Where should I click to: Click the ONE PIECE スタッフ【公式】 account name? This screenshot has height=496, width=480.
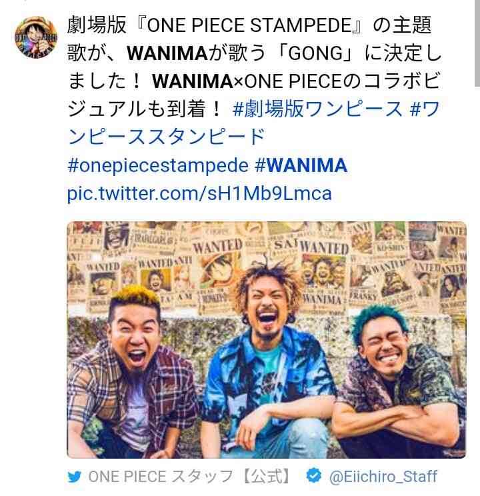189,477
